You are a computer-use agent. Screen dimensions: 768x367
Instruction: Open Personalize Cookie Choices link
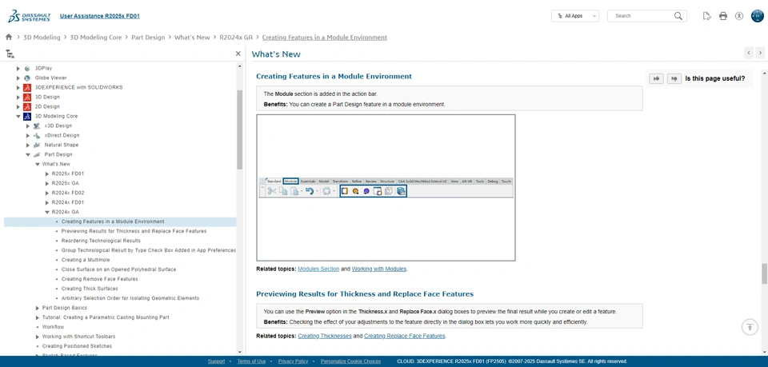point(350,361)
